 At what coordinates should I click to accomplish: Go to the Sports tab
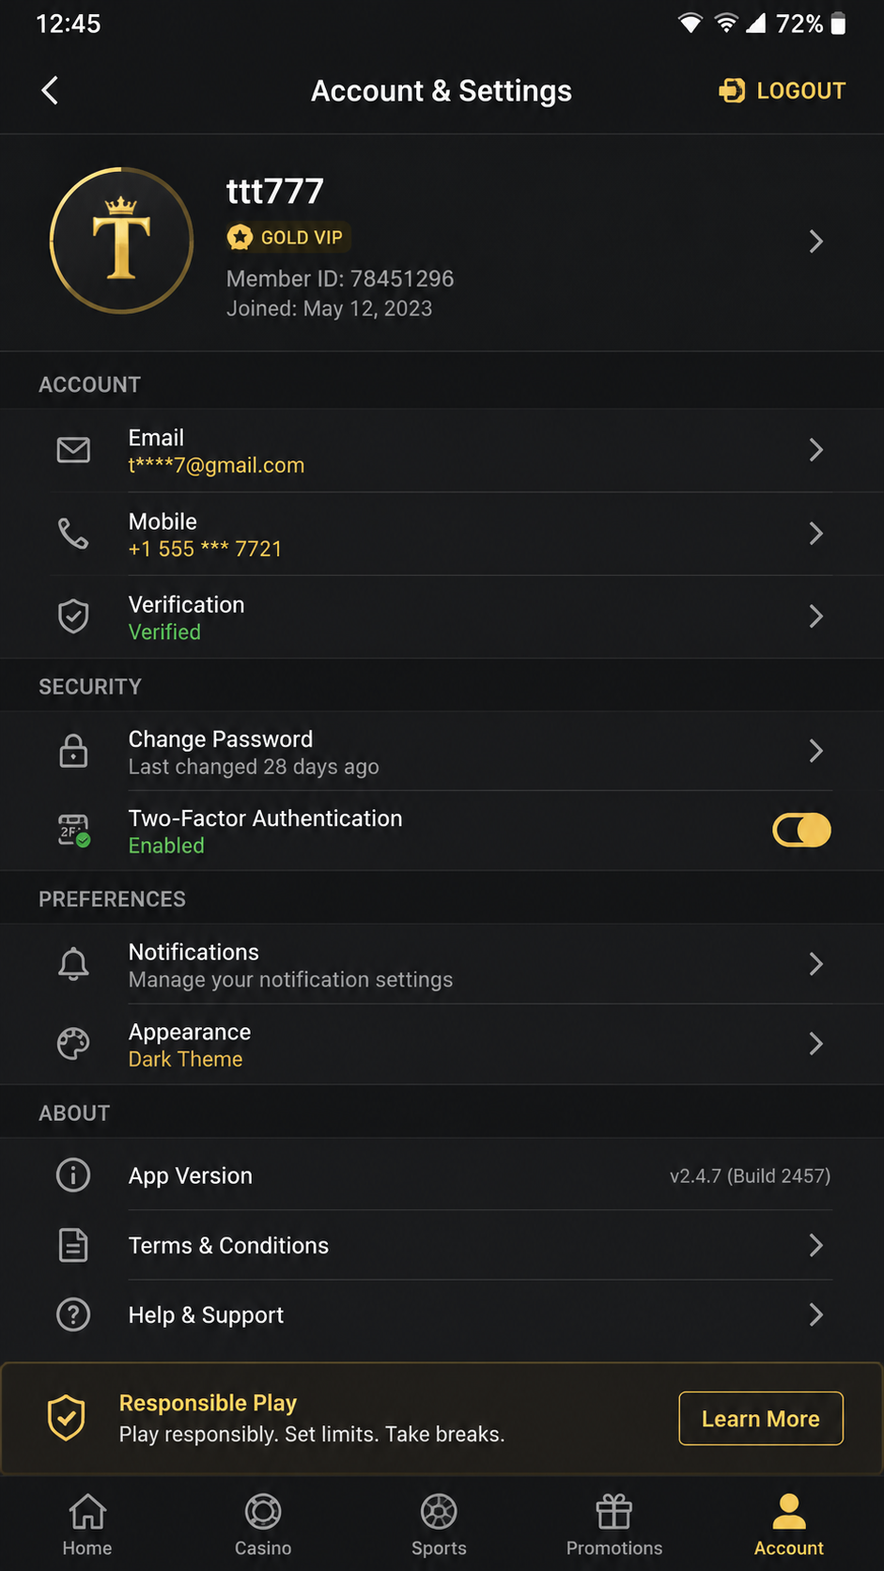click(439, 1525)
